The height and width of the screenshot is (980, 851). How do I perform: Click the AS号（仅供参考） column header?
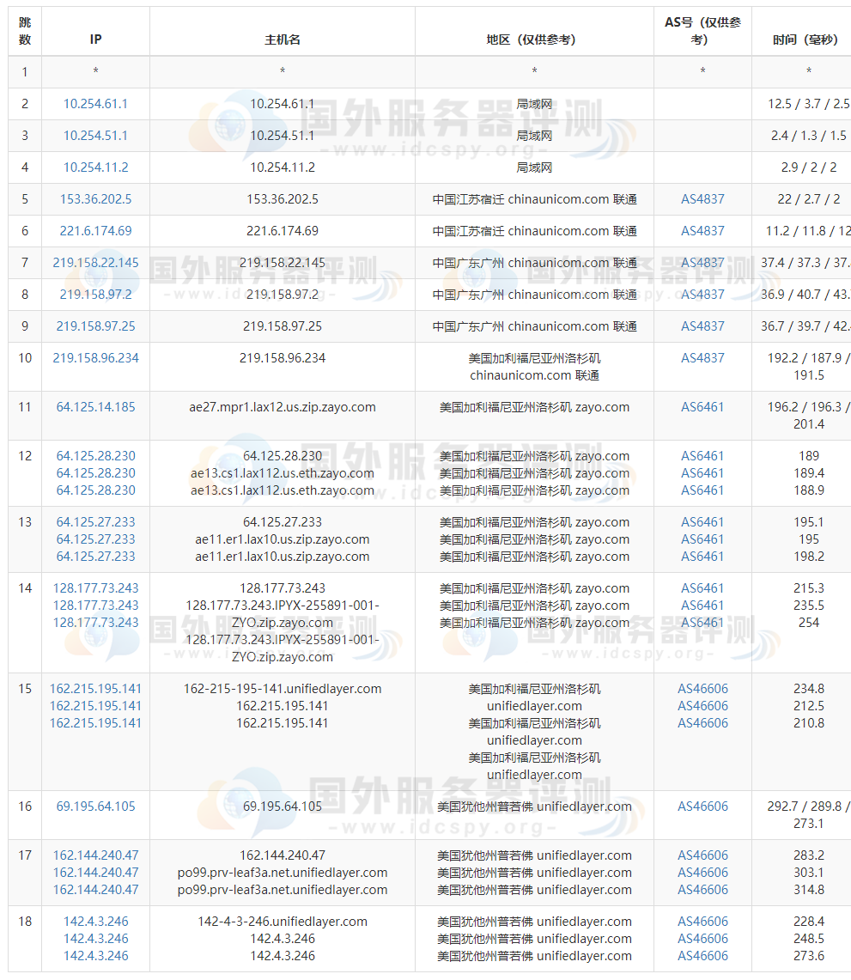[x=702, y=31]
